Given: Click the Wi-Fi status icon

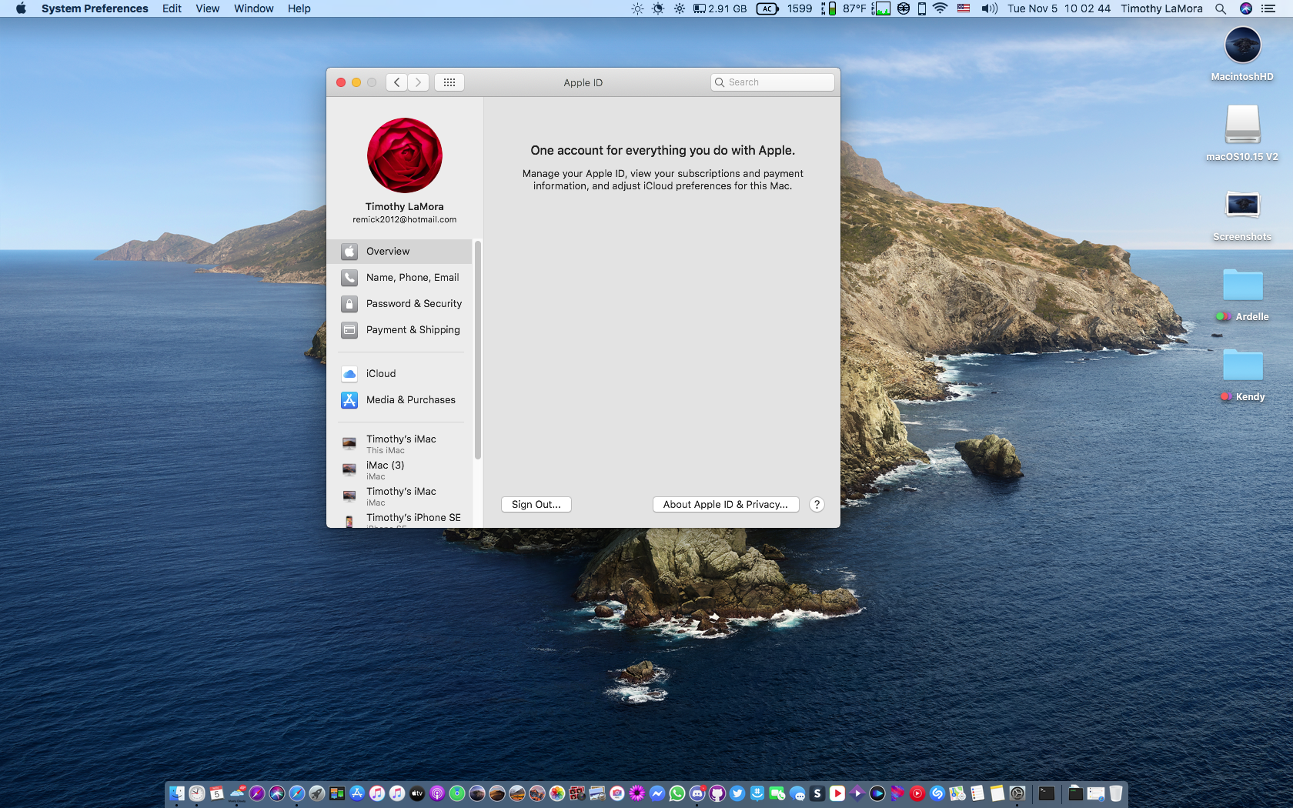Looking at the screenshot, I should [940, 8].
